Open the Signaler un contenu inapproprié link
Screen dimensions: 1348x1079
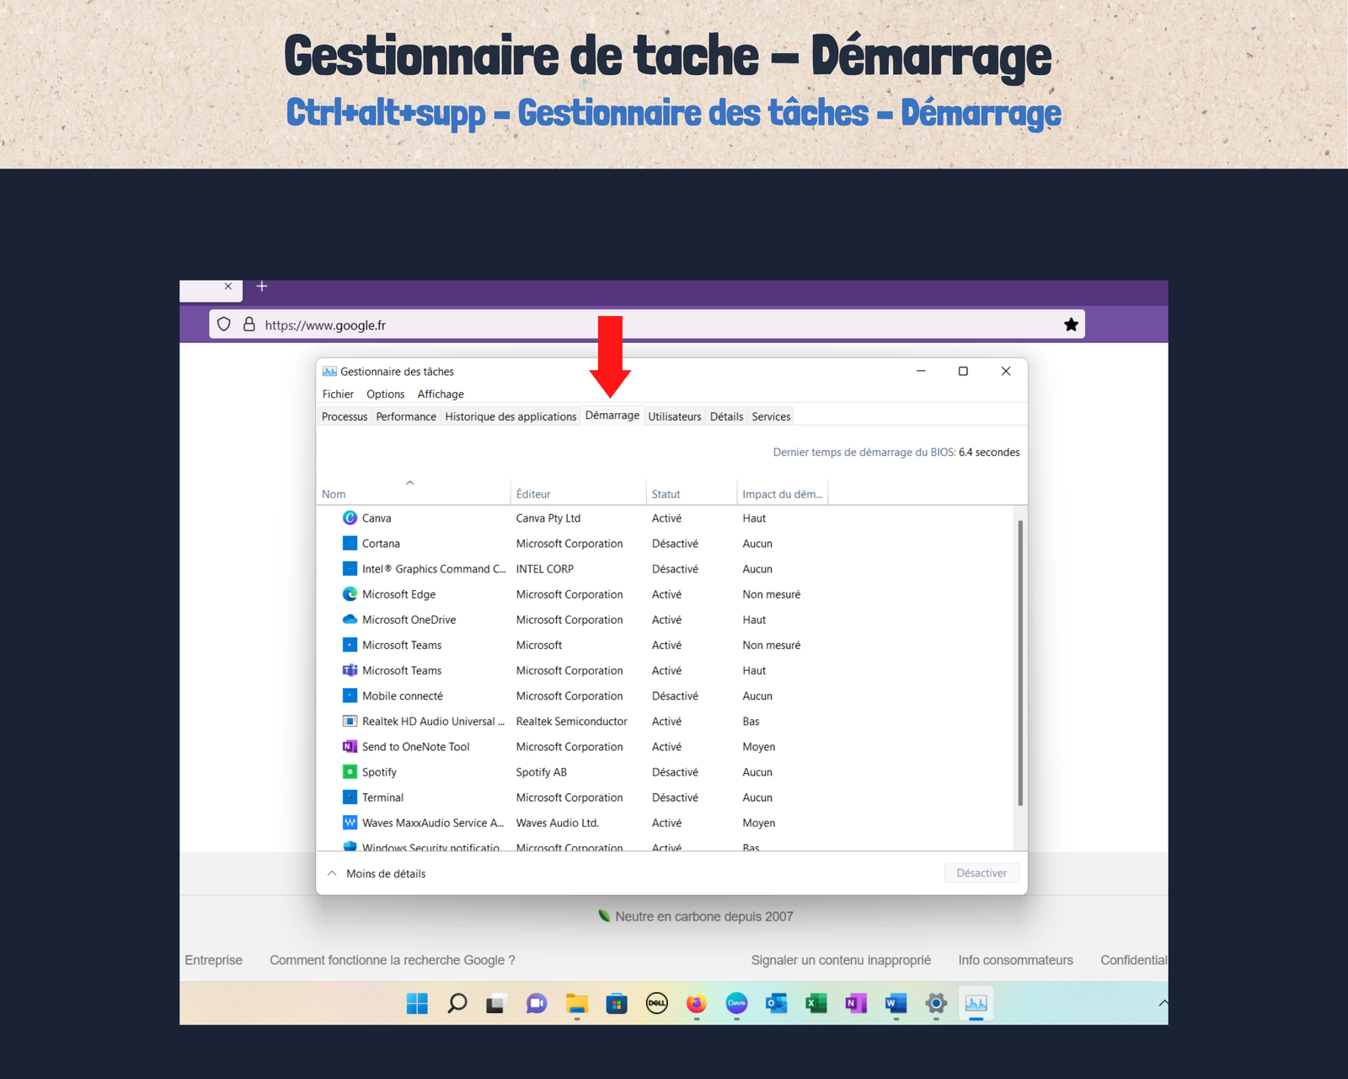pyautogui.click(x=840, y=959)
